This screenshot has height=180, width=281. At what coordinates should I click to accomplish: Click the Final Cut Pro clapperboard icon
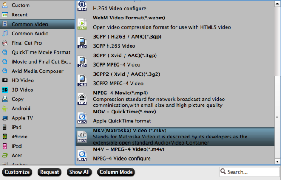click(x=5, y=43)
